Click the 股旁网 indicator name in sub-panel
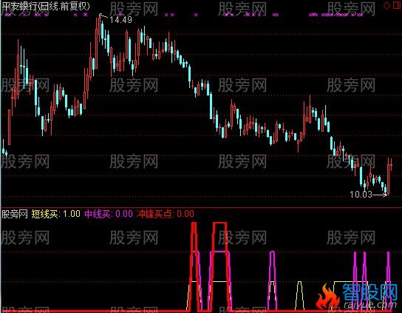The height and width of the screenshot is (313, 402). 15,214
